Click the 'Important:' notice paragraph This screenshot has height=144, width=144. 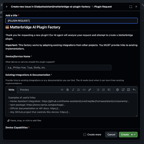(71, 47)
